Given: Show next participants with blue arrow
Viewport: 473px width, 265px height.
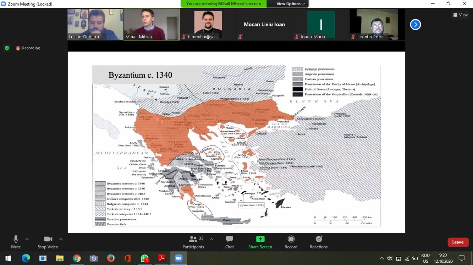Looking at the screenshot, I should (415, 25).
